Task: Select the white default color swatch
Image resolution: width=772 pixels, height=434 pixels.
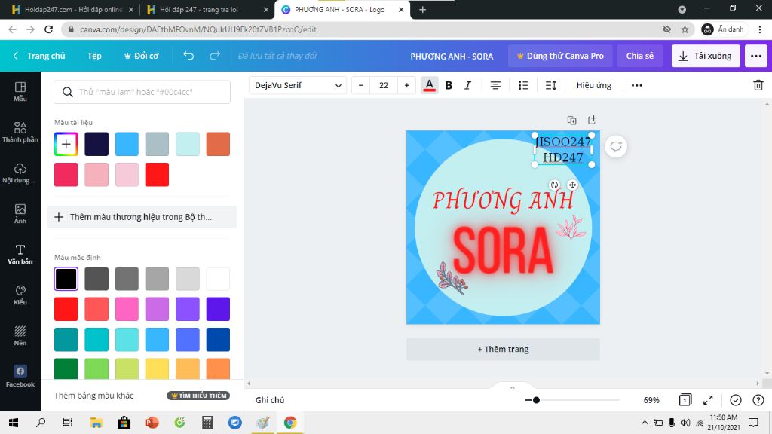Action: [x=218, y=279]
